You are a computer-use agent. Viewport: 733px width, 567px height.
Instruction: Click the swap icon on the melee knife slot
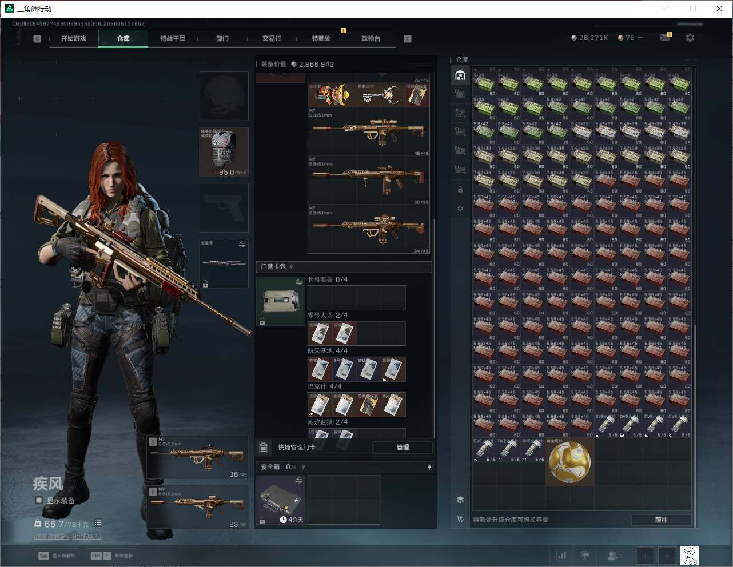[242, 244]
